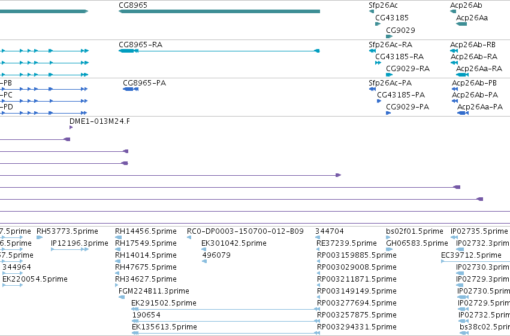Click the EK301042.5prime EST
The image size is (510, 336).
pyautogui.click(x=204, y=249)
